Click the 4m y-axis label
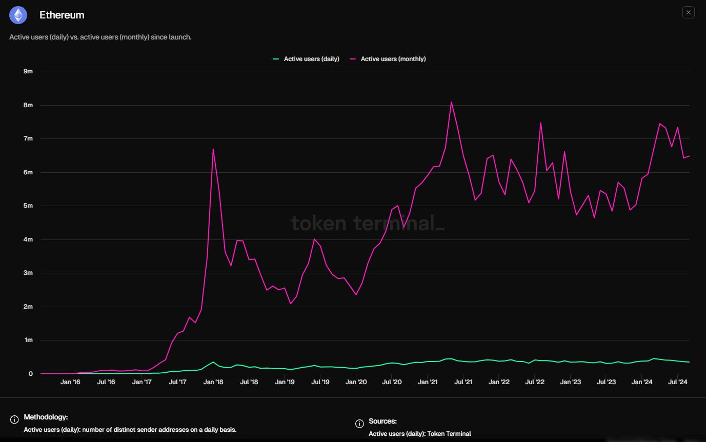Image resolution: width=706 pixels, height=442 pixels. [x=28, y=239]
